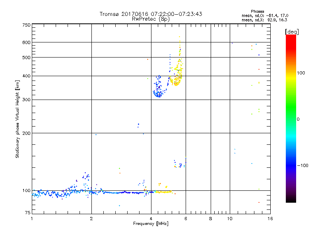Click the x-axis tick label '2'

tap(91, 219)
